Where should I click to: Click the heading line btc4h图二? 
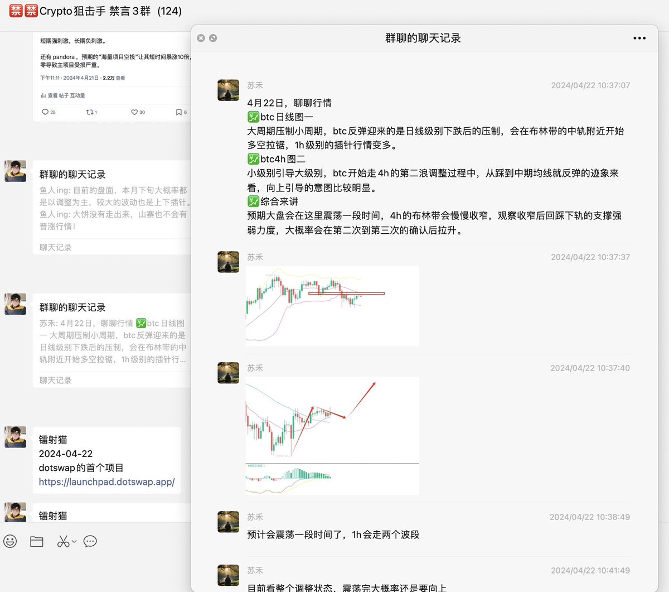pyautogui.click(x=277, y=159)
